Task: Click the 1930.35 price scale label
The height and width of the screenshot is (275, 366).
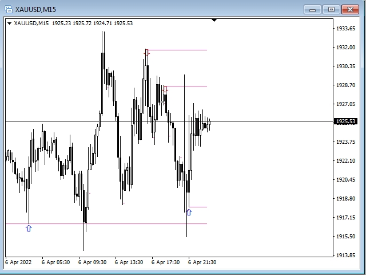Action: (345, 66)
